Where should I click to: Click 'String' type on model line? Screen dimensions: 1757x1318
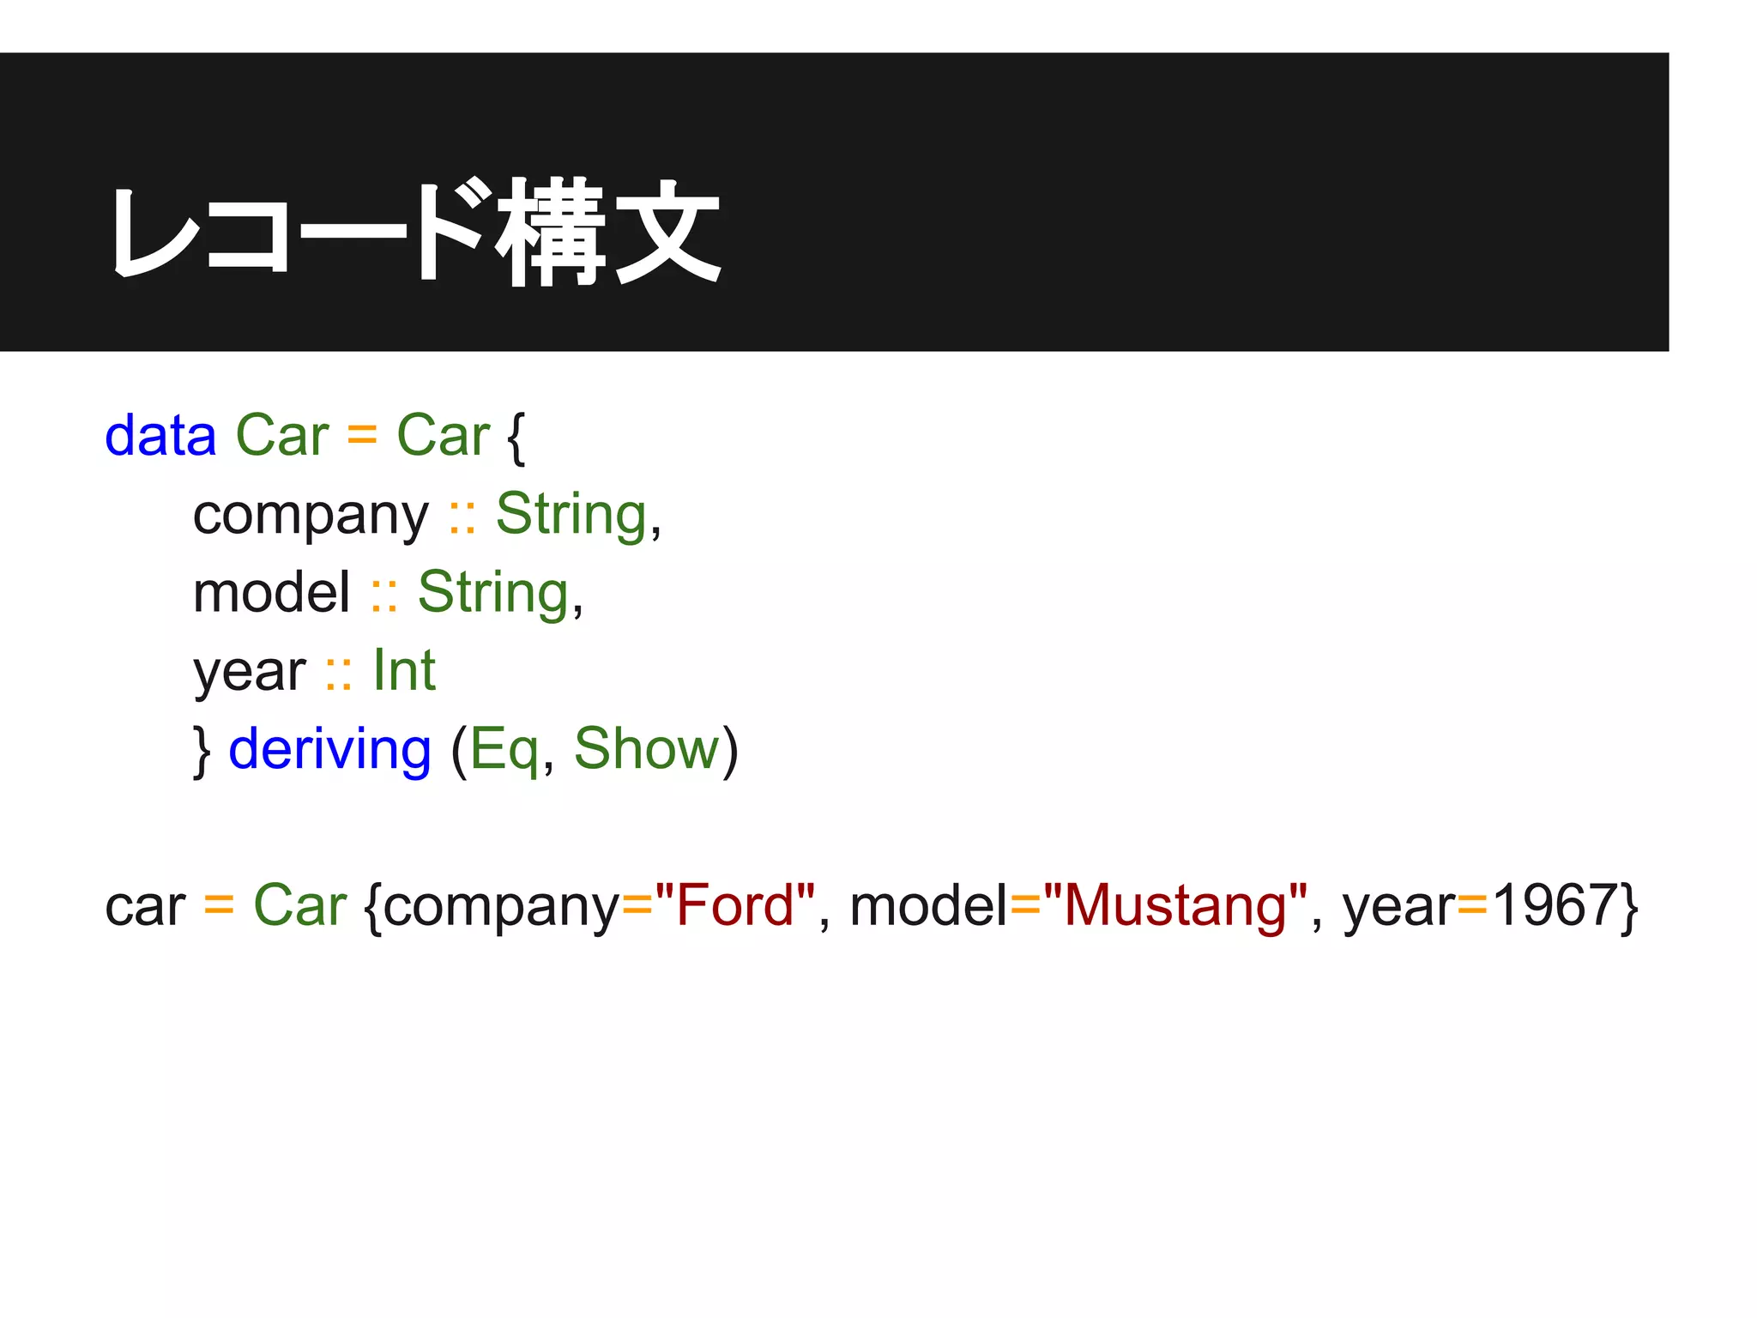[493, 594]
